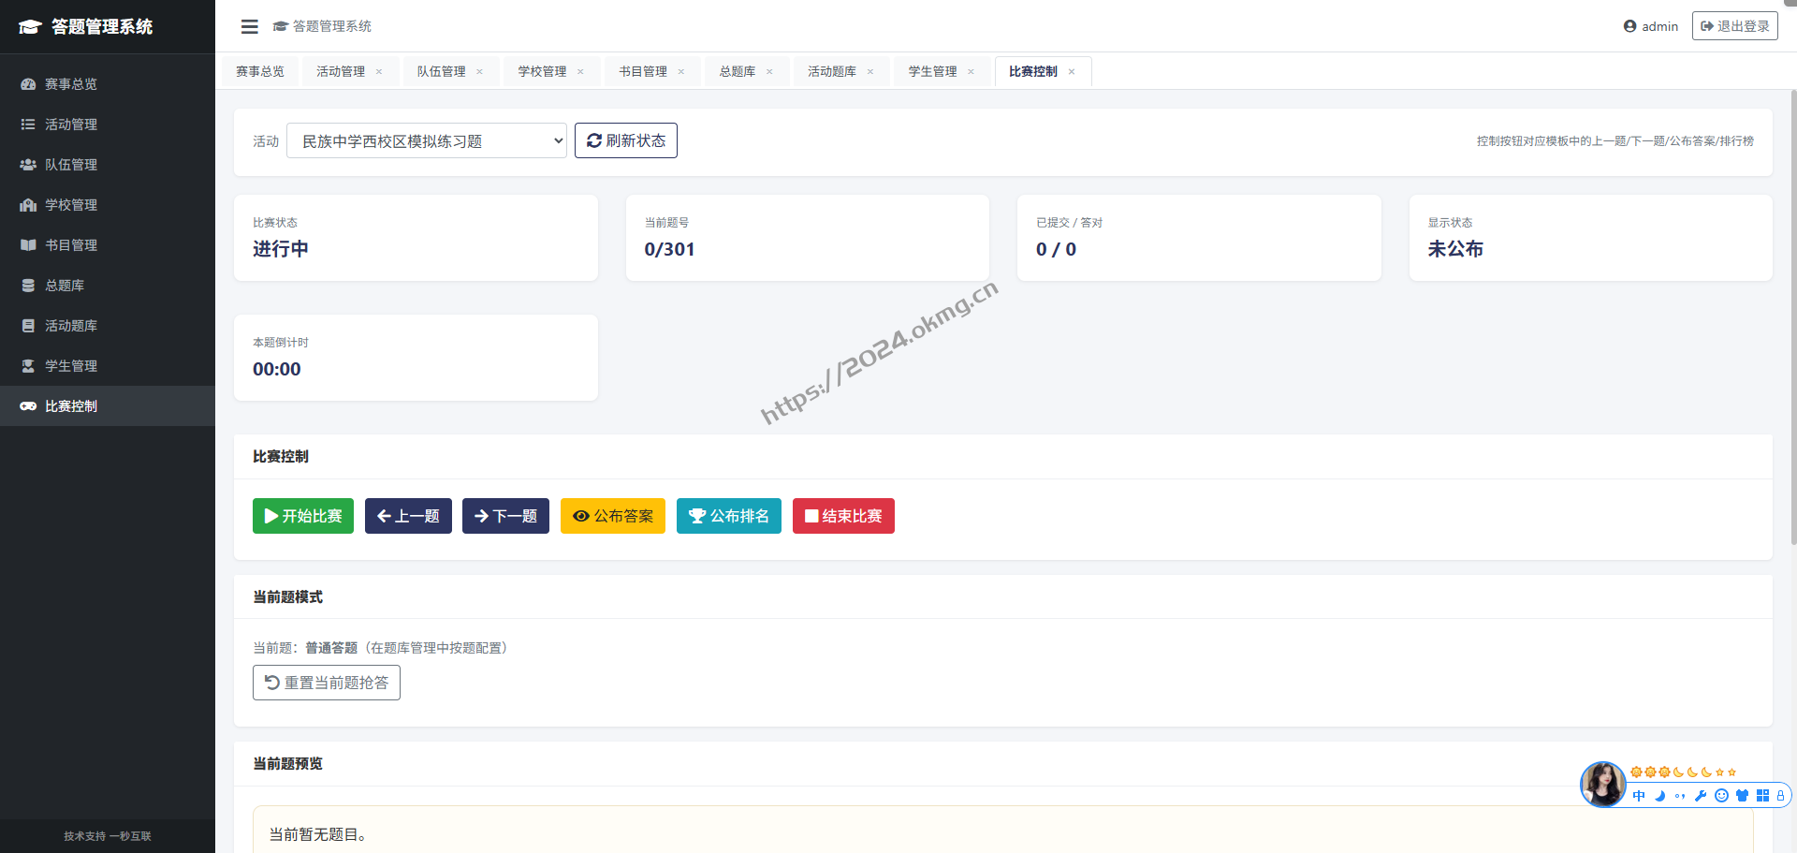Open the input toolbar smiley emoji panel

pos(1721,796)
